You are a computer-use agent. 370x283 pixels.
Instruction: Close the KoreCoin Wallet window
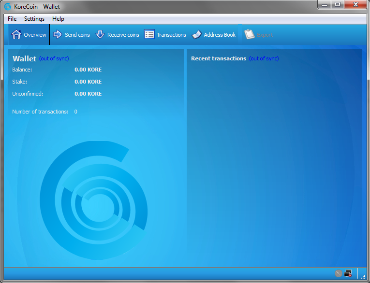pyautogui.click(x=355, y=4)
